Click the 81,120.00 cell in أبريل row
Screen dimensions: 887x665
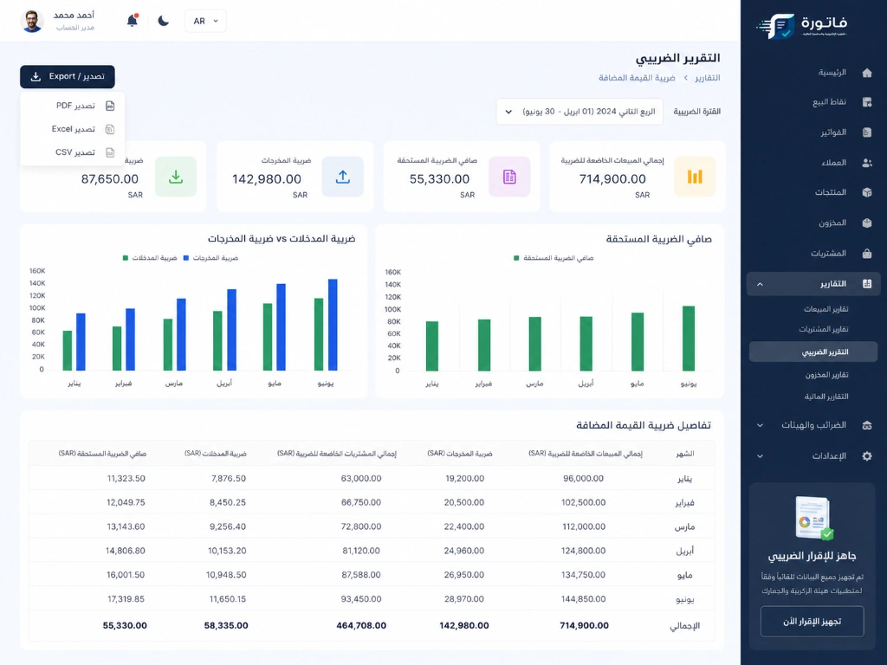tap(361, 550)
